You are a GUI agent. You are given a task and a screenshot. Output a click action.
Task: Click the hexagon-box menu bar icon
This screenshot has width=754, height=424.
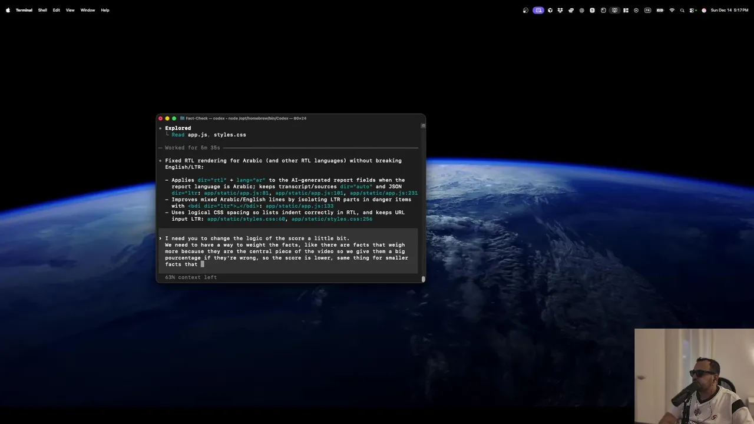550,10
